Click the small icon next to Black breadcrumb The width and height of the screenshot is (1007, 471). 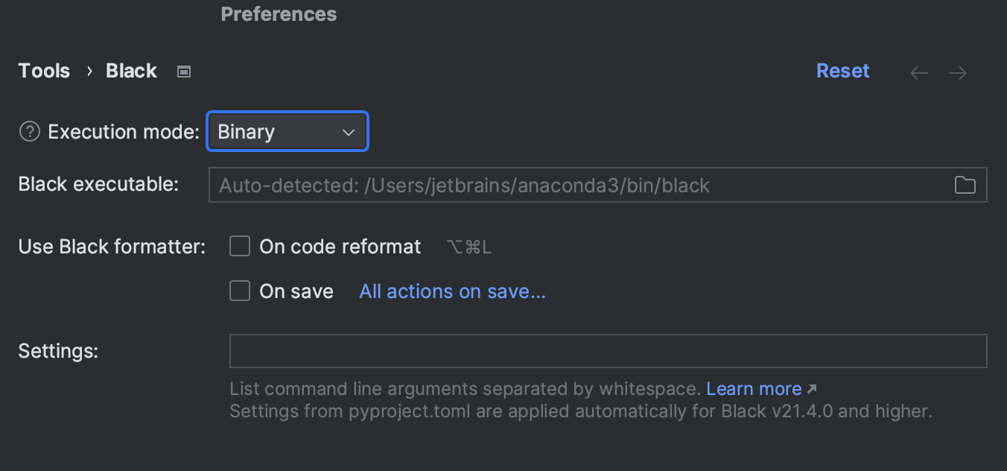pyautogui.click(x=183, y=71)
